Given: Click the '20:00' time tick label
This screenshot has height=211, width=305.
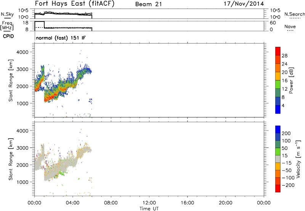Looking at the screenshot, I should [x=225, y=203].
